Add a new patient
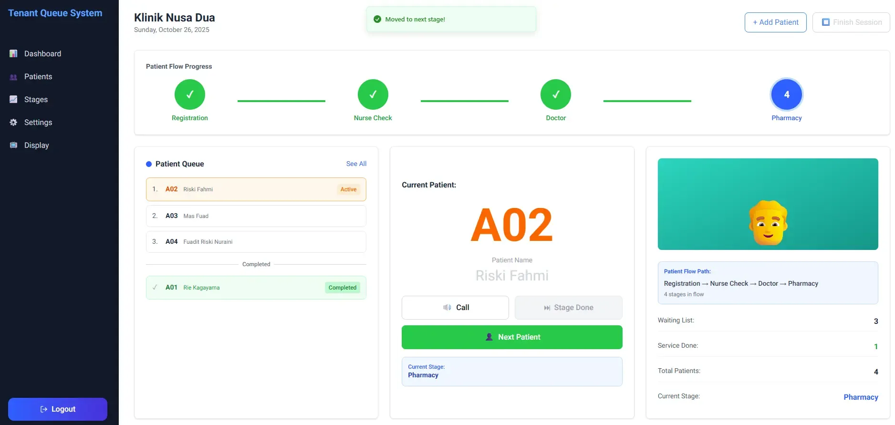 pyautogui.click(x=775, y=22)
